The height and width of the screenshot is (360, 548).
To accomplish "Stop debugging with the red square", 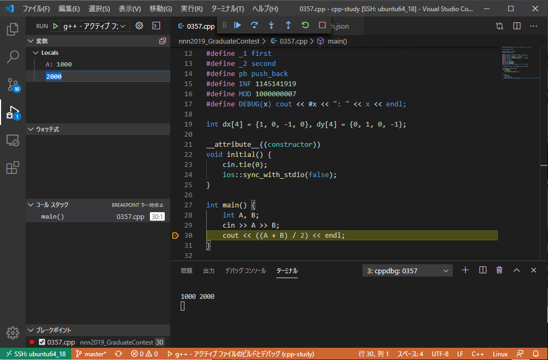I will click(322, 25).
